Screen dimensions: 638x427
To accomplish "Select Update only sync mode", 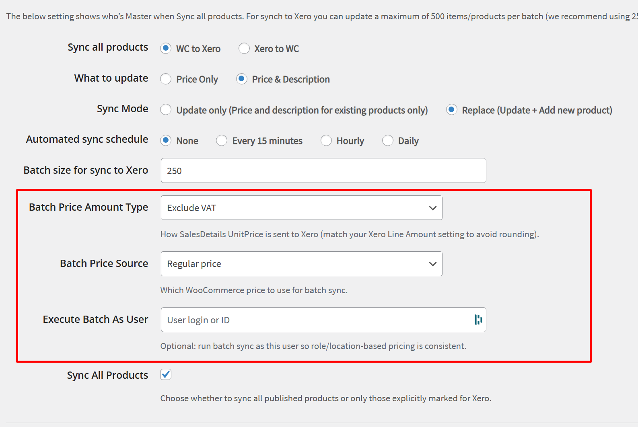I will 166,109.
